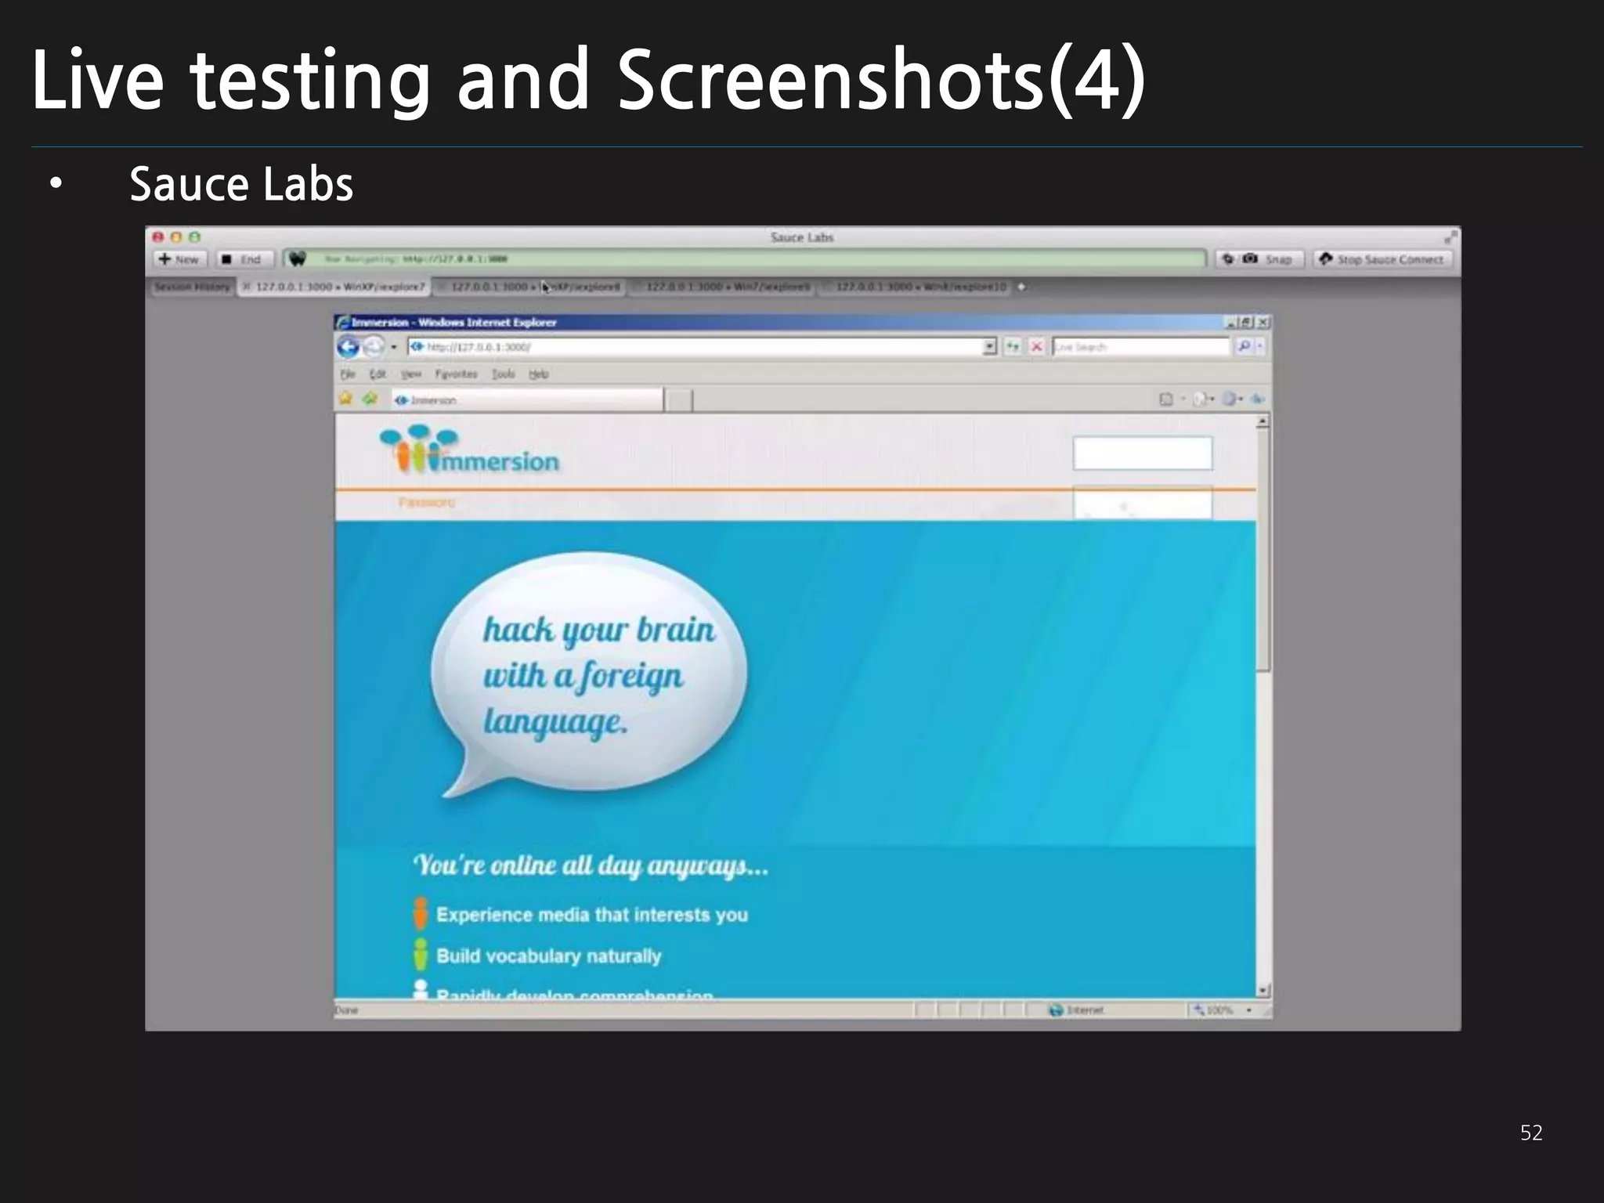Click the Password field below the orange line
Viewport: 1604px width, 1203px height.
(1143, 503)
